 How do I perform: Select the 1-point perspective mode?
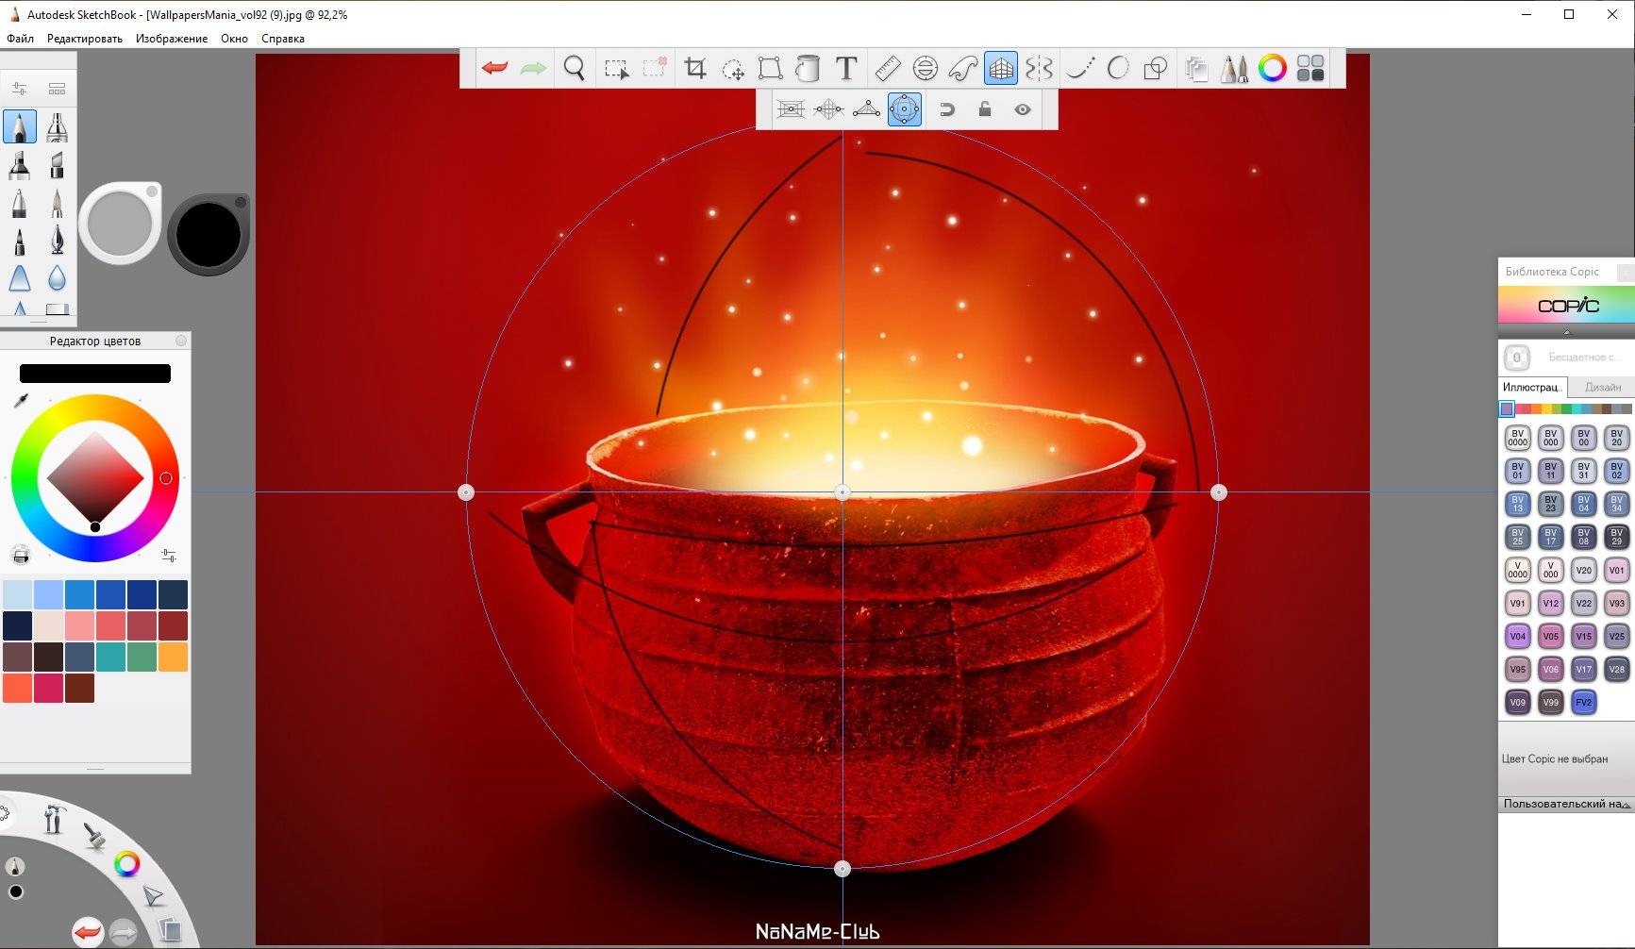pyautogui.click(x=791, y=109)
